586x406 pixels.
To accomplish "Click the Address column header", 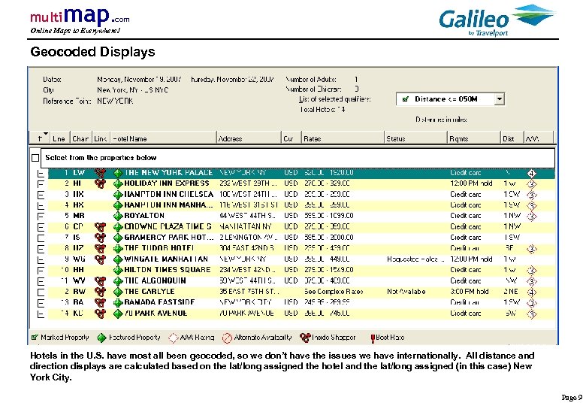I will [249, 138].
